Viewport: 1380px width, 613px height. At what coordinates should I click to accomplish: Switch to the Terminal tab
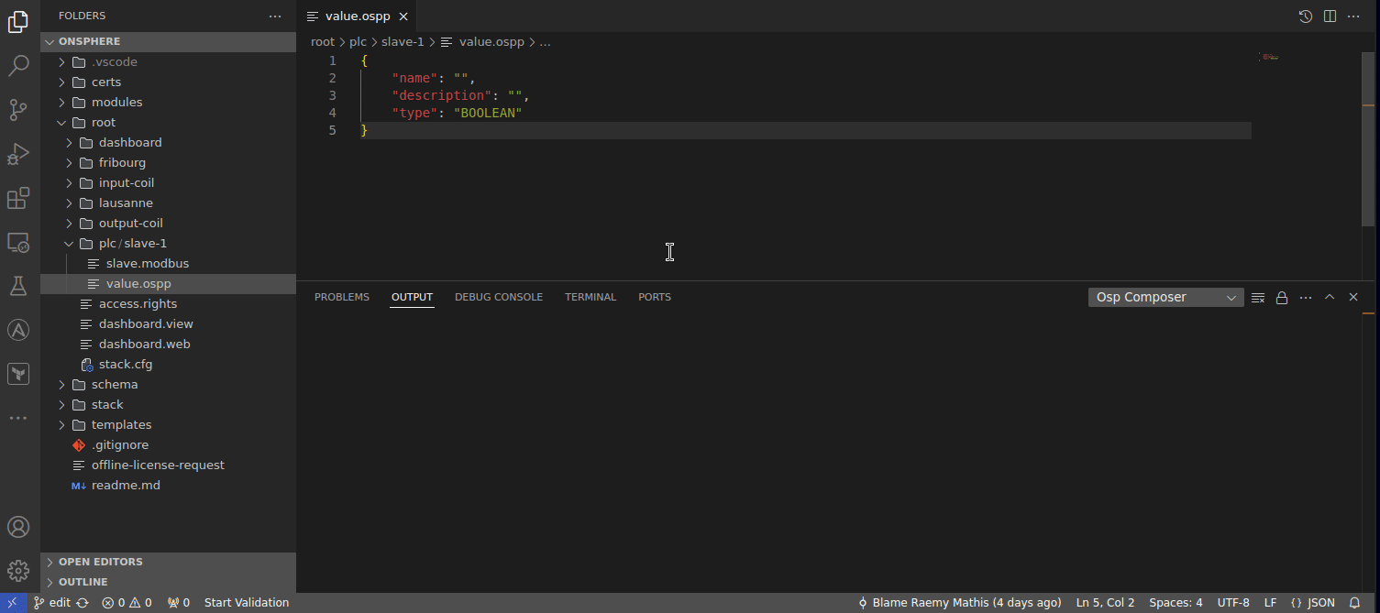[591, 297]
